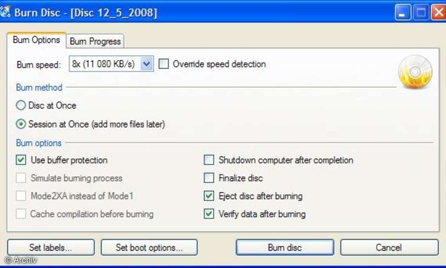Choose Session at Once radio button
The image size is (446, 268).
click(x=21, y=124)
